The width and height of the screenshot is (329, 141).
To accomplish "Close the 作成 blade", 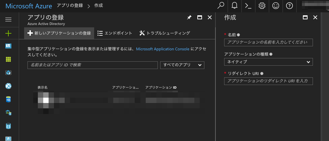I will (x=315, y=18).
